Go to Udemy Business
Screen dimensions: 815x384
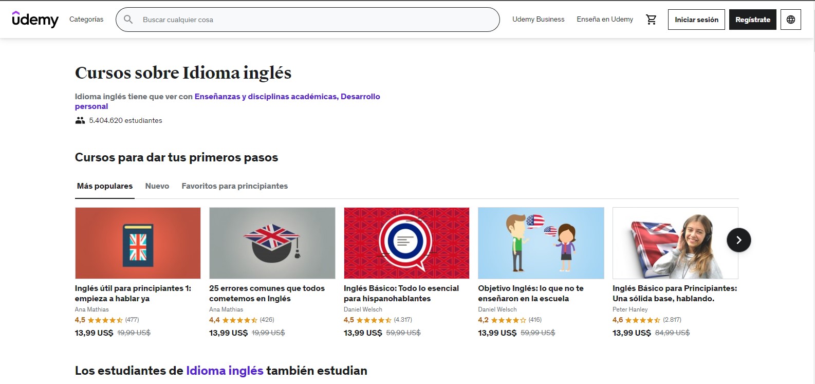[x=538, y=19]
